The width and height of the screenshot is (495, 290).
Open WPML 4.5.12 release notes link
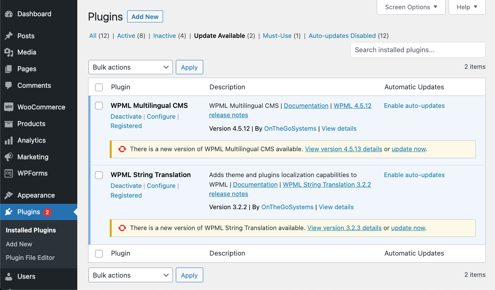352,106
